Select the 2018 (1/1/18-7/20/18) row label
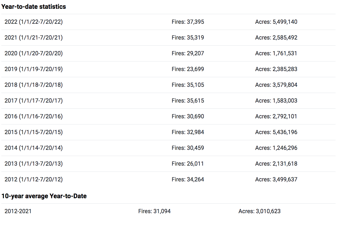Viewport: 339px width, 226px height. pos(34,85)
